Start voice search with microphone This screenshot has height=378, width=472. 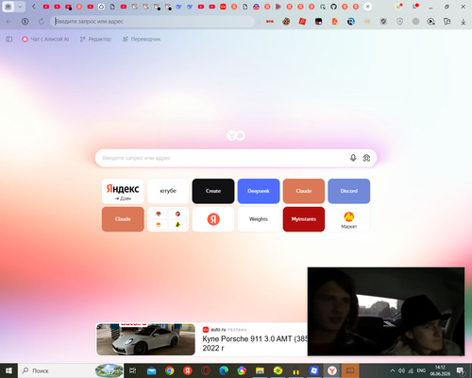click(353, 158)
